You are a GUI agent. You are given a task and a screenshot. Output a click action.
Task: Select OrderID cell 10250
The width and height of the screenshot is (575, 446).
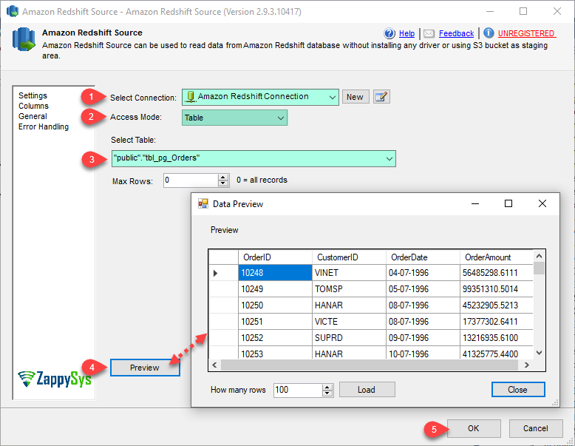[x=275, y=305]
